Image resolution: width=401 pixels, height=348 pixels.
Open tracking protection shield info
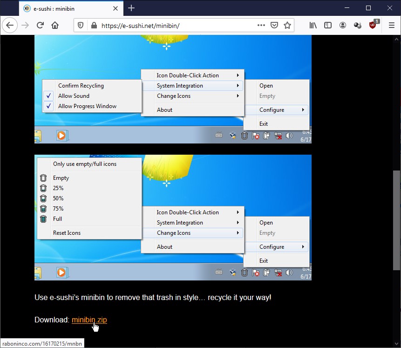[81, 25]
